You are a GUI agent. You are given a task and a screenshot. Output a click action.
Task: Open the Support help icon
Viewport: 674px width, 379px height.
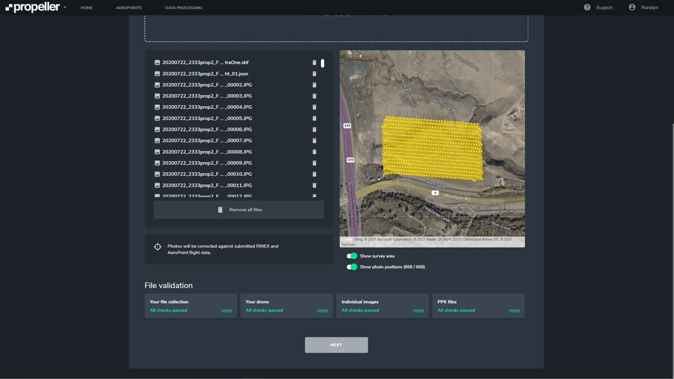coord(587,7)
